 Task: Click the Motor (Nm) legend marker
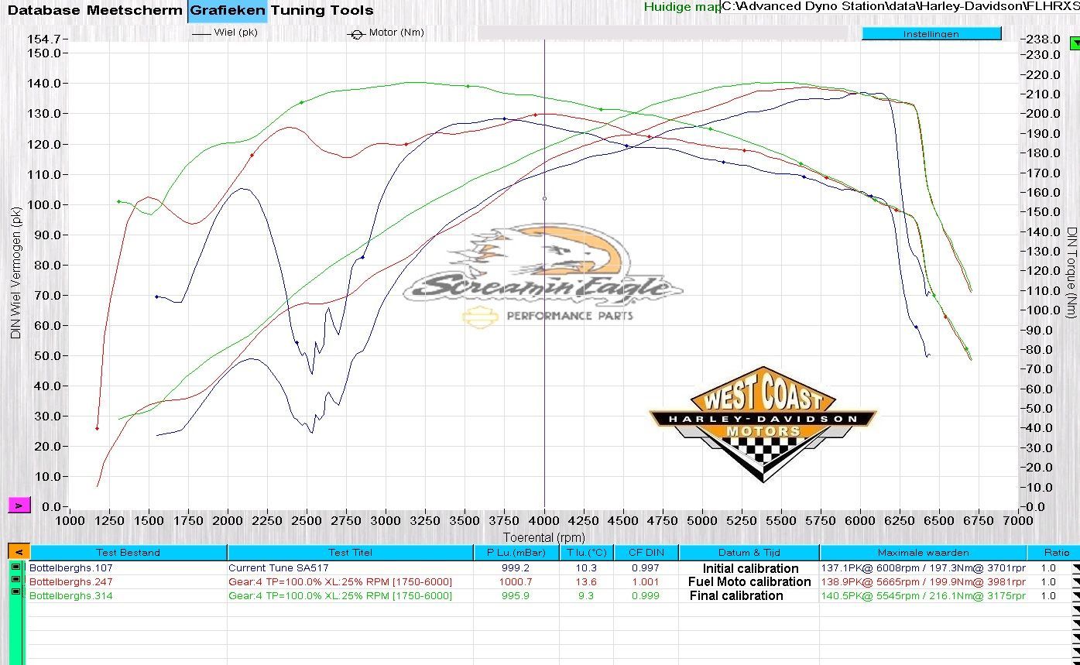click(357, 34)
